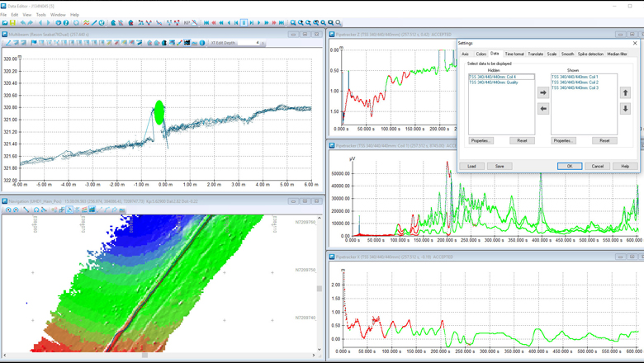Select TSS Quality in the Hidden list

point(495,82)
